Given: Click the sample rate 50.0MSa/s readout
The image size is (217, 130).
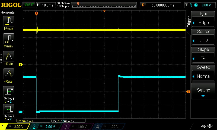Looking at the screenshot, I should click(63, 3).
